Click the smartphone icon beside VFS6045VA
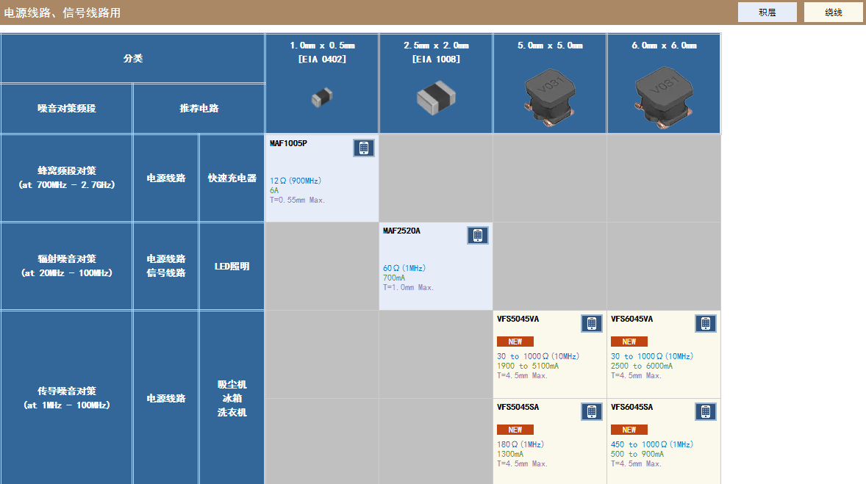This screenshot has width=866, height=484. pyautogui.click(x=705, y=324)
